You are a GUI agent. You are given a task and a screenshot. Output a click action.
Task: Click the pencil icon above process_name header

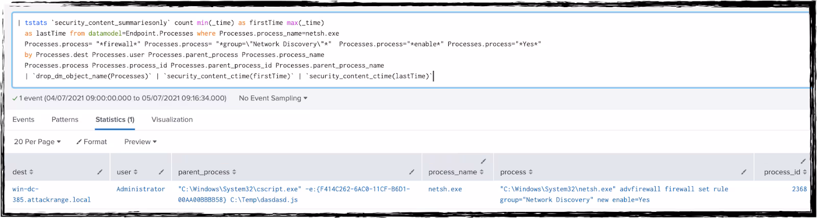[x=483, y=161]
